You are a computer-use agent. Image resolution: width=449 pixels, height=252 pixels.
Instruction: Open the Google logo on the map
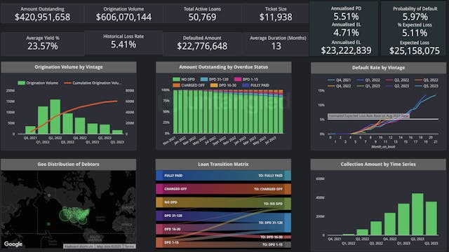point(13,244)
